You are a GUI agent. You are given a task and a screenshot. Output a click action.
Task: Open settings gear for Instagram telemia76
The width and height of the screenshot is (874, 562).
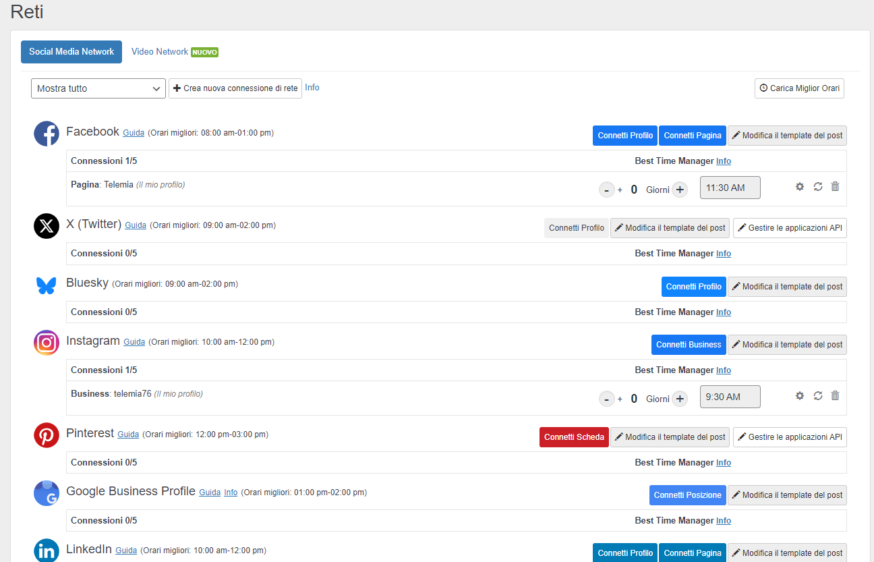click(800, 396)
